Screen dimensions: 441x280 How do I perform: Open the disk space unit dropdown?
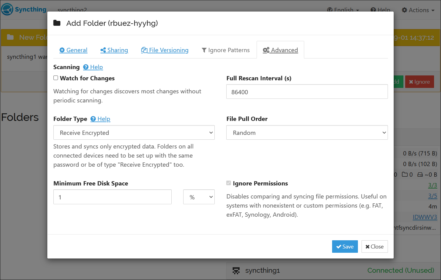tap(199, 197)
